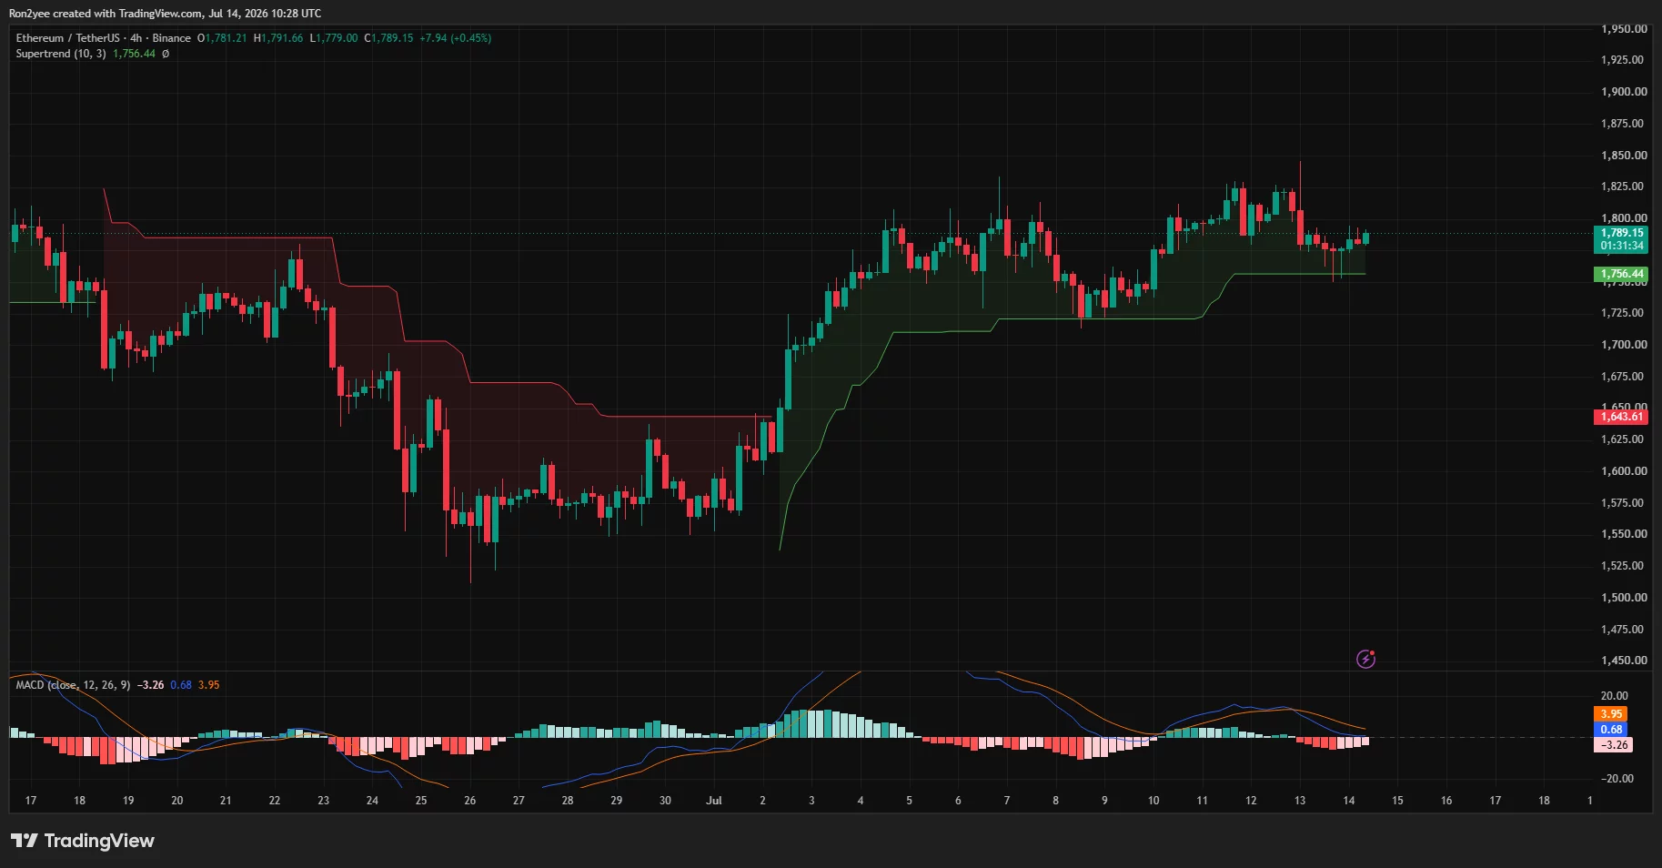Image resolution: width=1662 pixels, height=868 pixels.
Task: Click the 1,825.00 price axis level
Action: tap(1624, 187)
